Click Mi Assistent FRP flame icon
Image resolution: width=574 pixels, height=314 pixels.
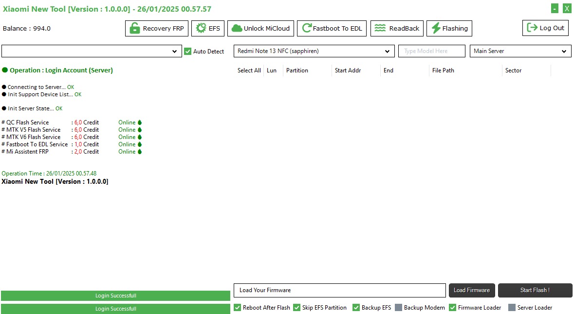tap(139, 152)
